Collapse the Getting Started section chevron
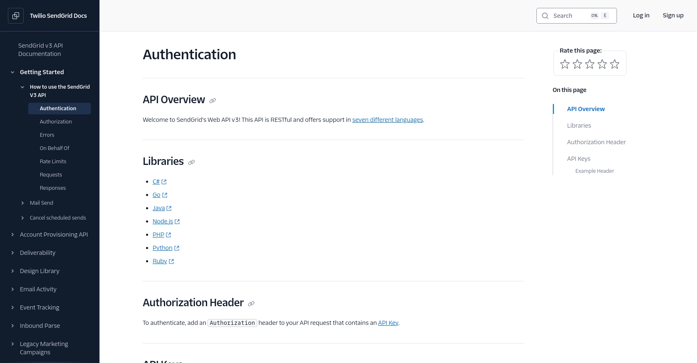The height and width of the screenshot is (363, 697). point(12,72)
